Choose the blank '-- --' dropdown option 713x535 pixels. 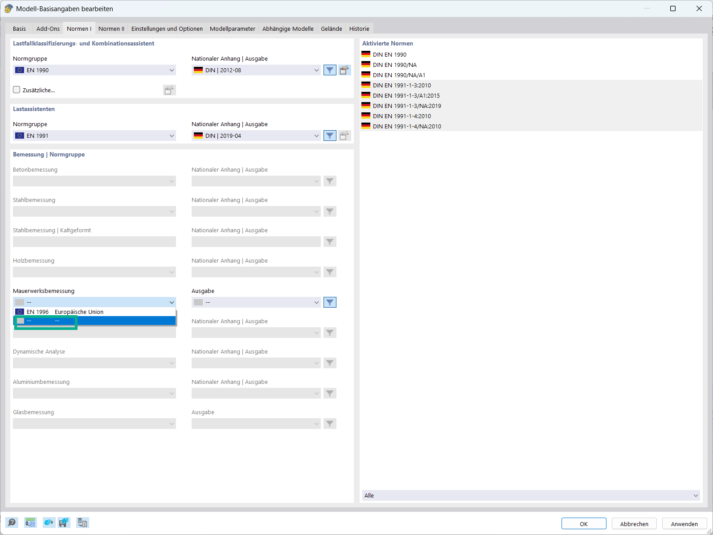click(x=94, y=321)
